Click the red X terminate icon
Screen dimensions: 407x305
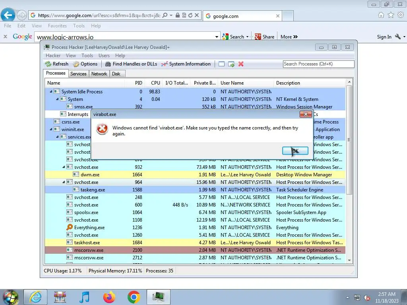point(241,64)
